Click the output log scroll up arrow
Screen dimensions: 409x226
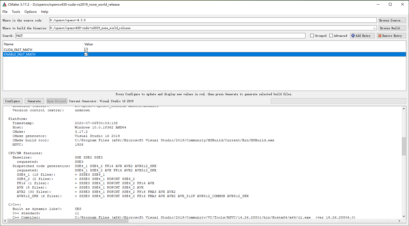(x=404, y=109)
